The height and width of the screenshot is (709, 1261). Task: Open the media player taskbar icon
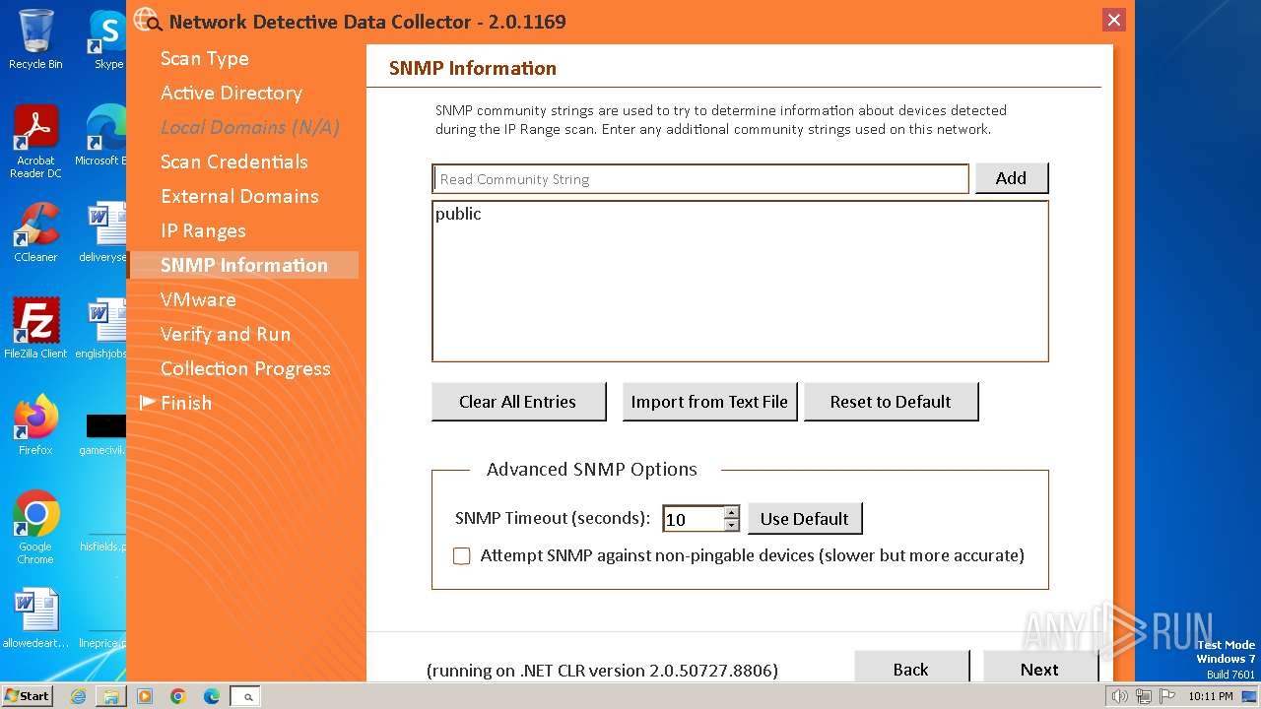pos(145,696)
